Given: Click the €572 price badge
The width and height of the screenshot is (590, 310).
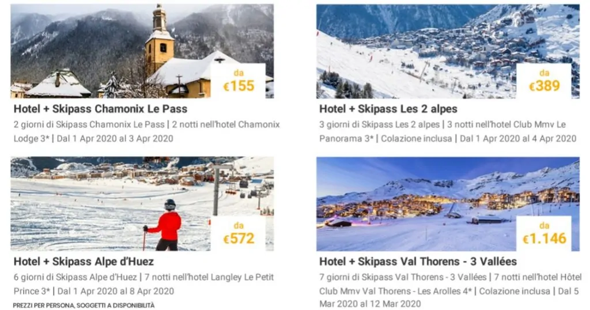Looking at the screenshot, I should [x=238, y=233].
